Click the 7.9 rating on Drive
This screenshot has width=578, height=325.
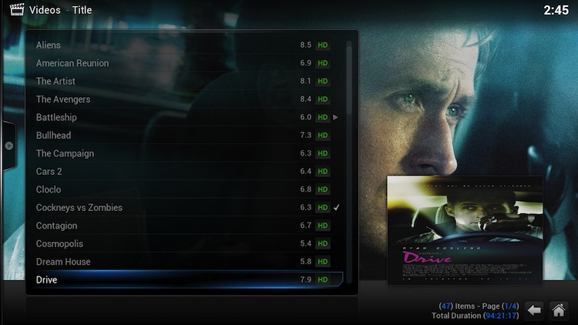(306, 280)
